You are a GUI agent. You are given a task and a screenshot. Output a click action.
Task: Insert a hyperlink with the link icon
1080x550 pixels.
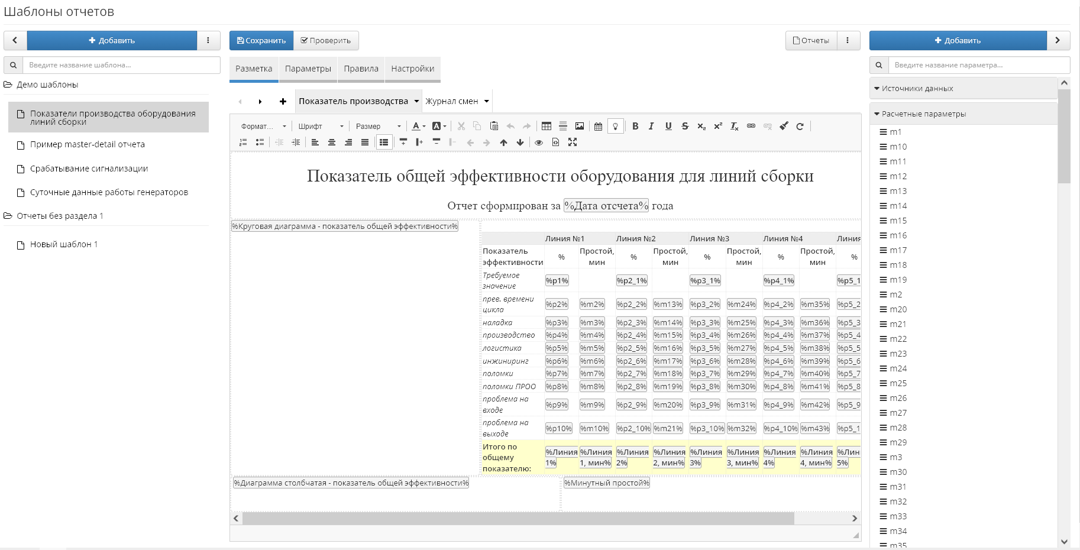[x=751, y=126]
